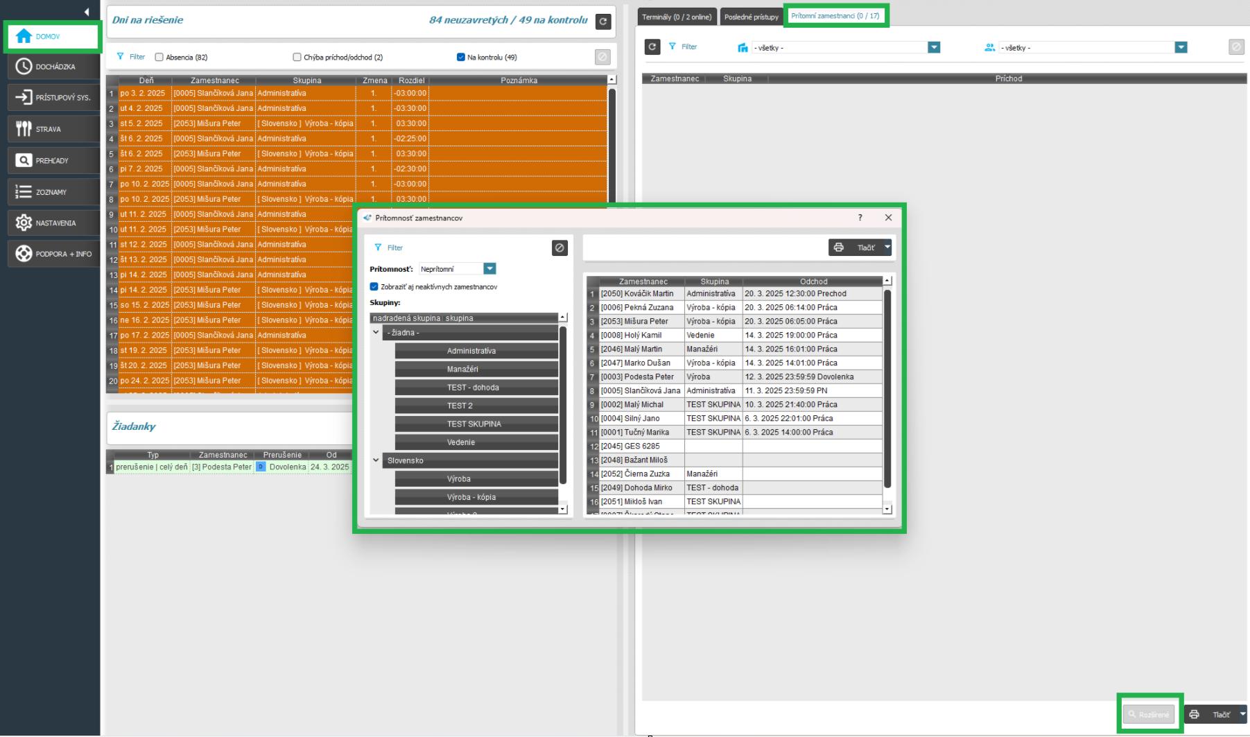This screenshot has height=737, width=1250.
Task: Click the Rozšírené button
Action: click(x=1149, y=714)
